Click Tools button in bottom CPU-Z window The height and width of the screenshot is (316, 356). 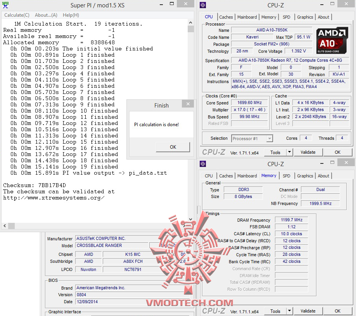275,311
